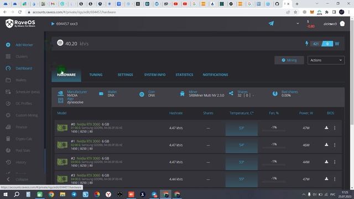Click the Wallet DNX icon

101,93
